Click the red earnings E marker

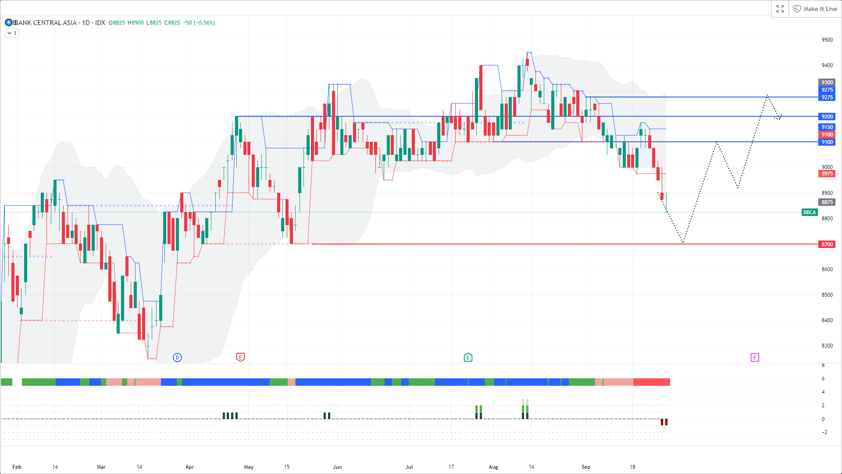pyautogui.click(x=240, y=357)
